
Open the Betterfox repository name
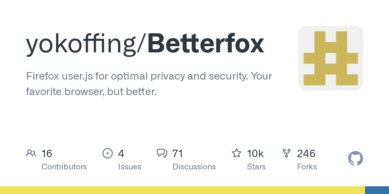(206, 44)
